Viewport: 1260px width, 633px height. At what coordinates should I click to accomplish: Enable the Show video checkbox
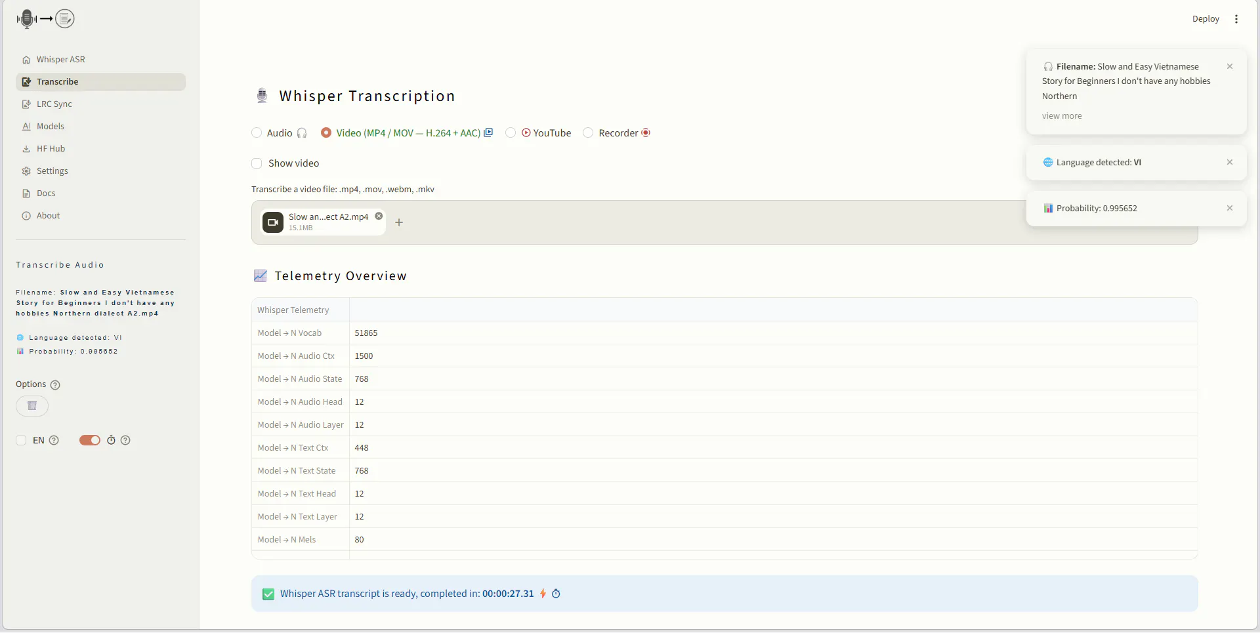(x=257, y=163)
